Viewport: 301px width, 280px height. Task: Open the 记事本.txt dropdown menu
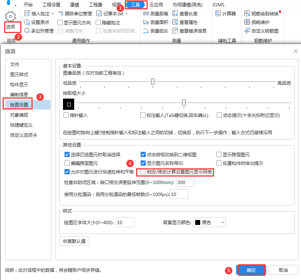coord(127,13)
